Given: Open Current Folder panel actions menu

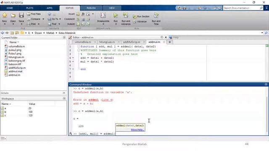Looking at the screenshot, I should [x=64, y=37].
